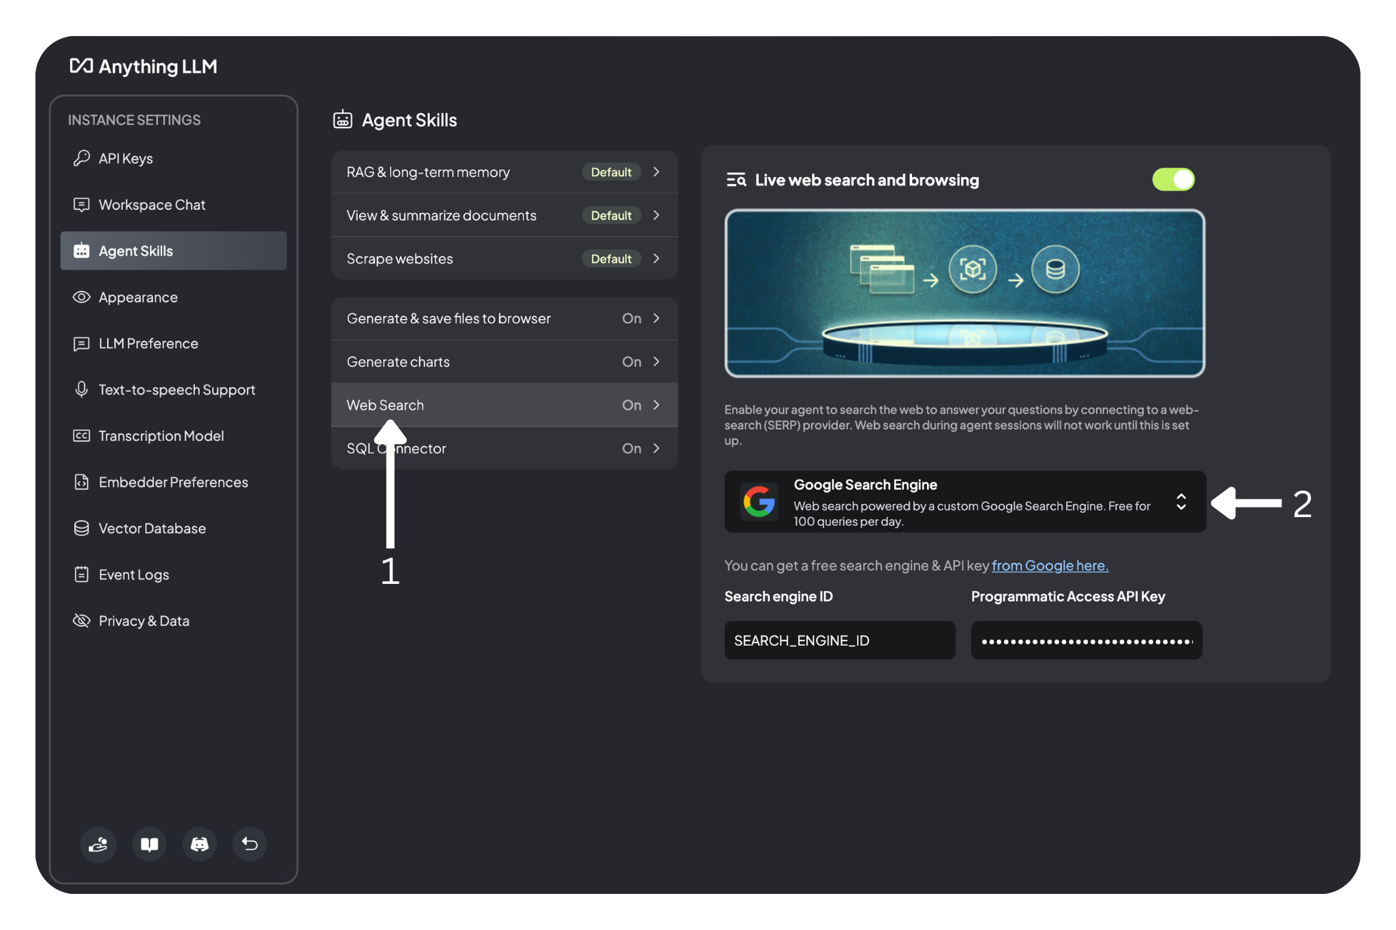Click the Vector Database cylinder icon
Screen dimensions: 1396x930
82,528
